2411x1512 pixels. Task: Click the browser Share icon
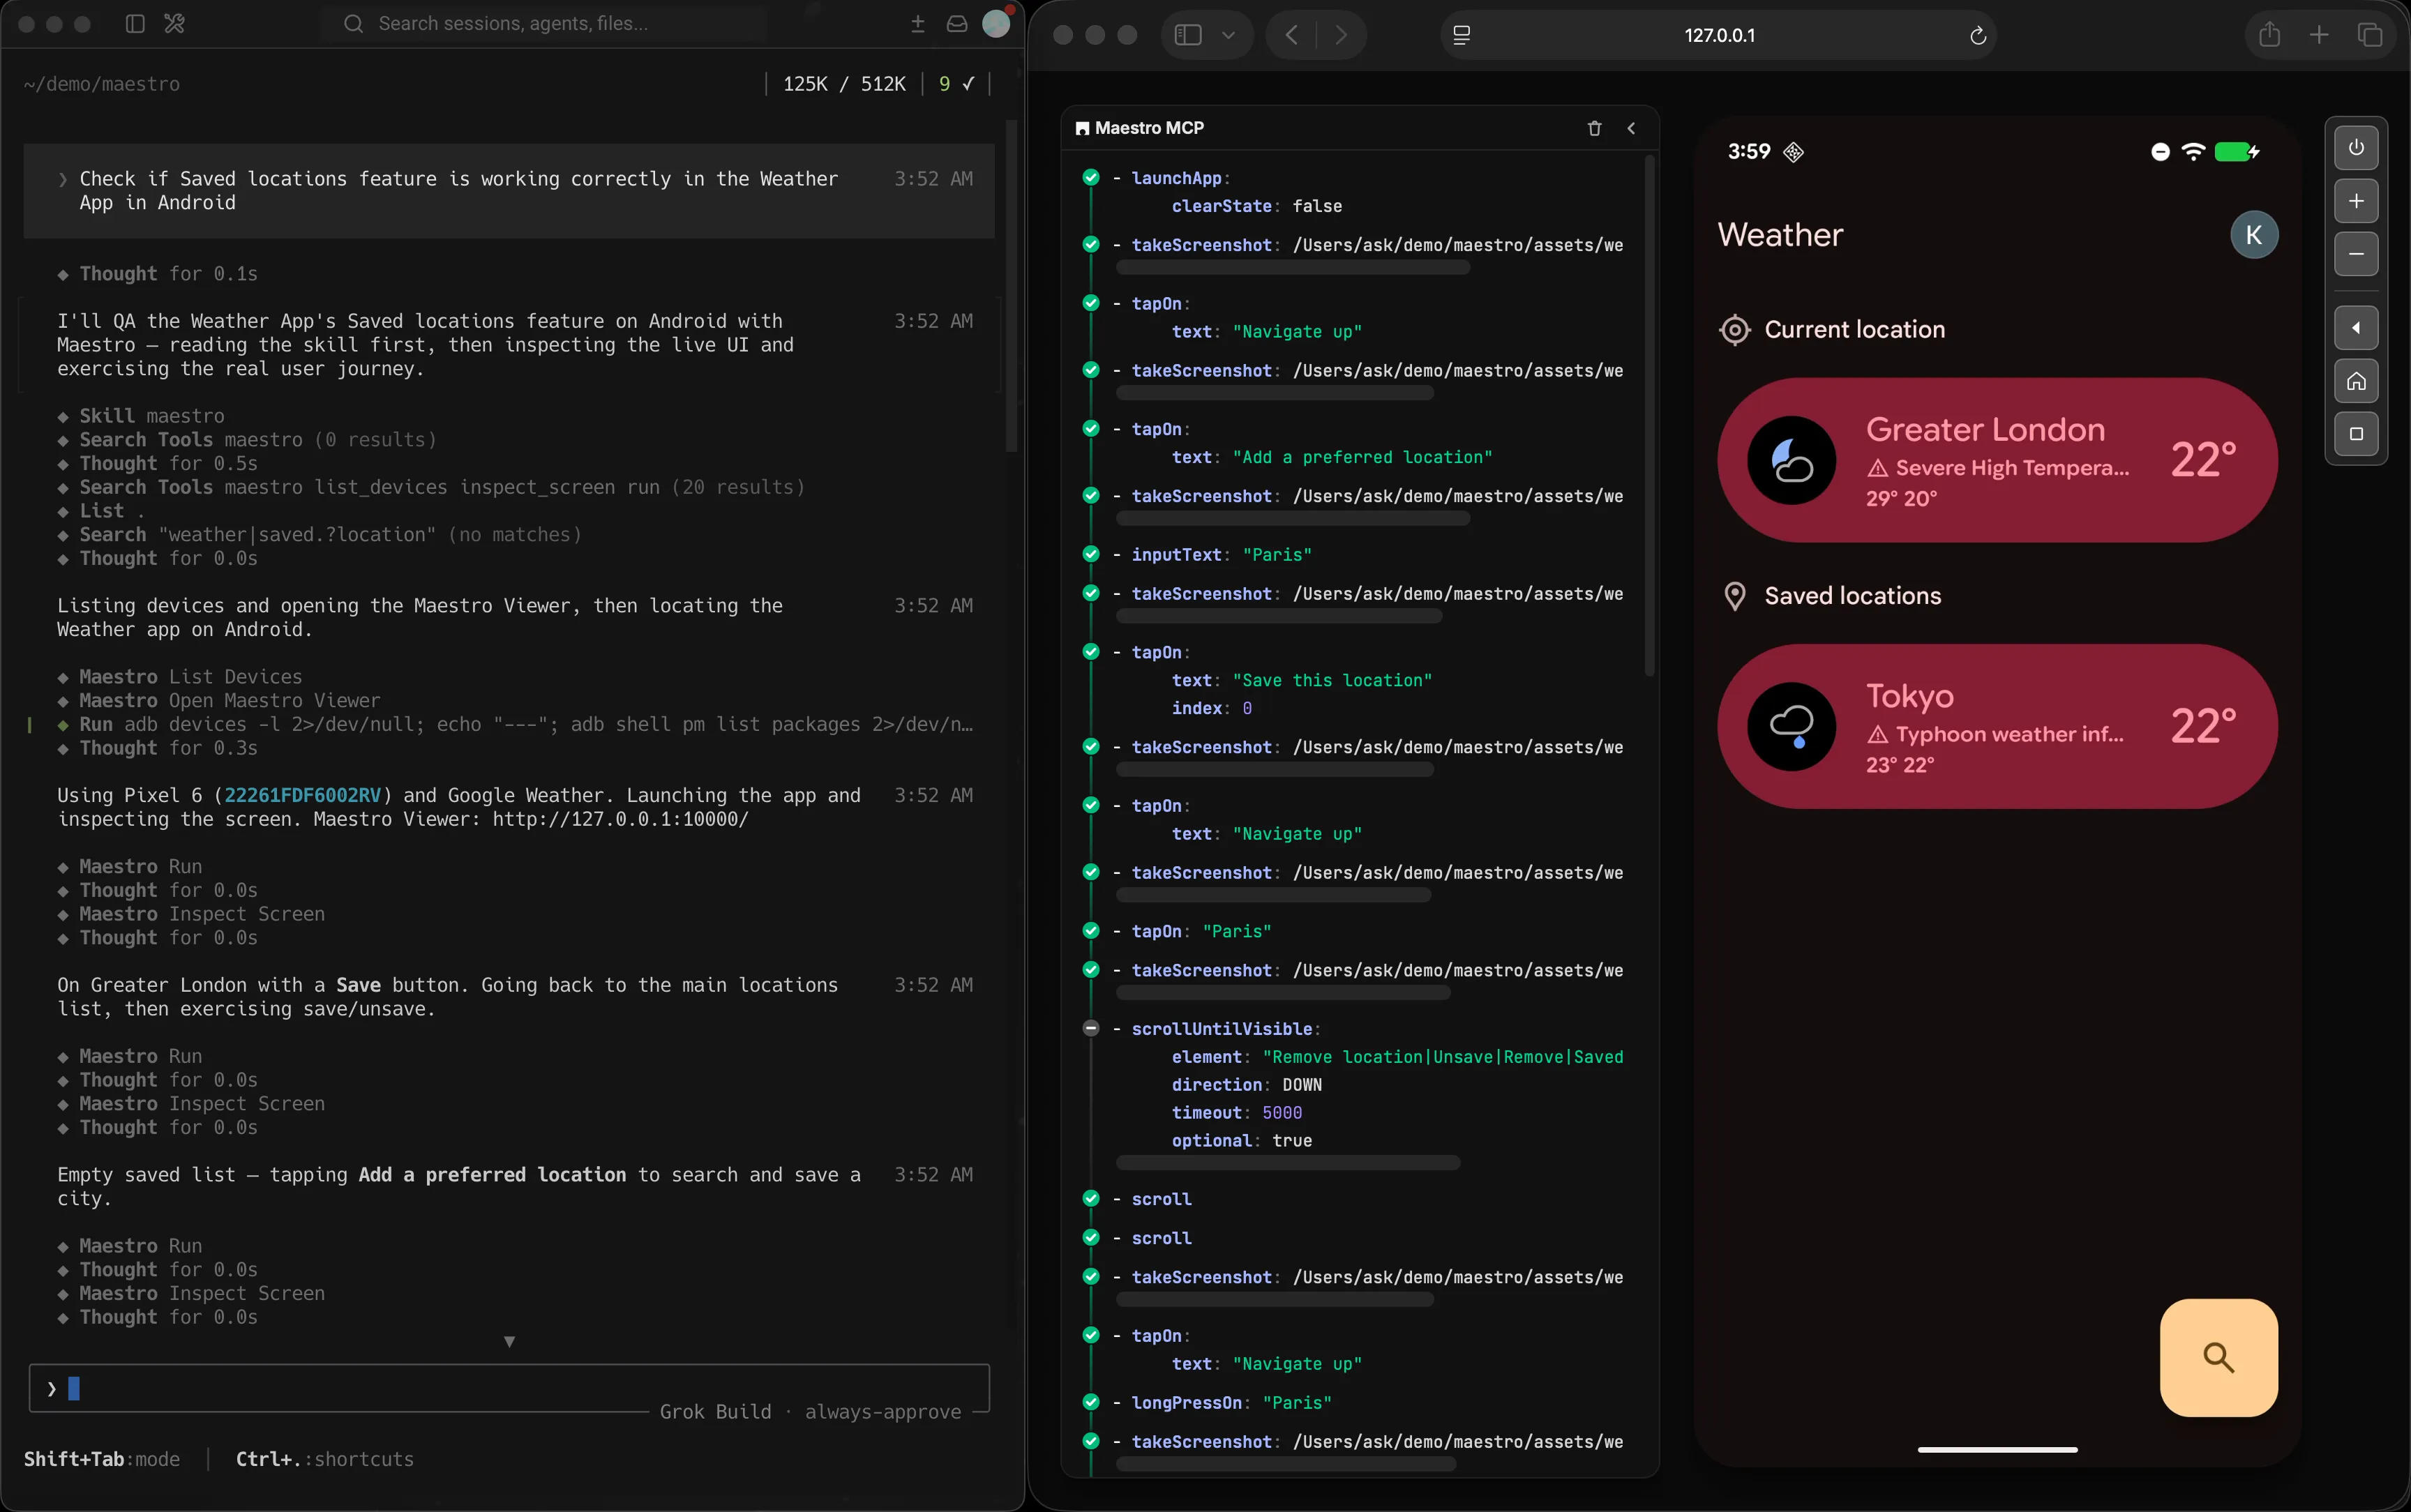pos(2269,35)
